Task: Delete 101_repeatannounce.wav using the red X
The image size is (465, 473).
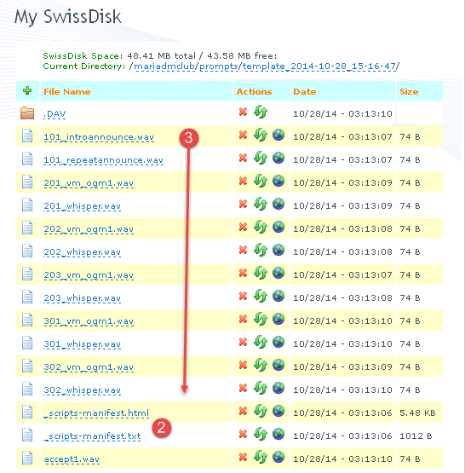Action: pyautogui.click(x=243, y=158)
